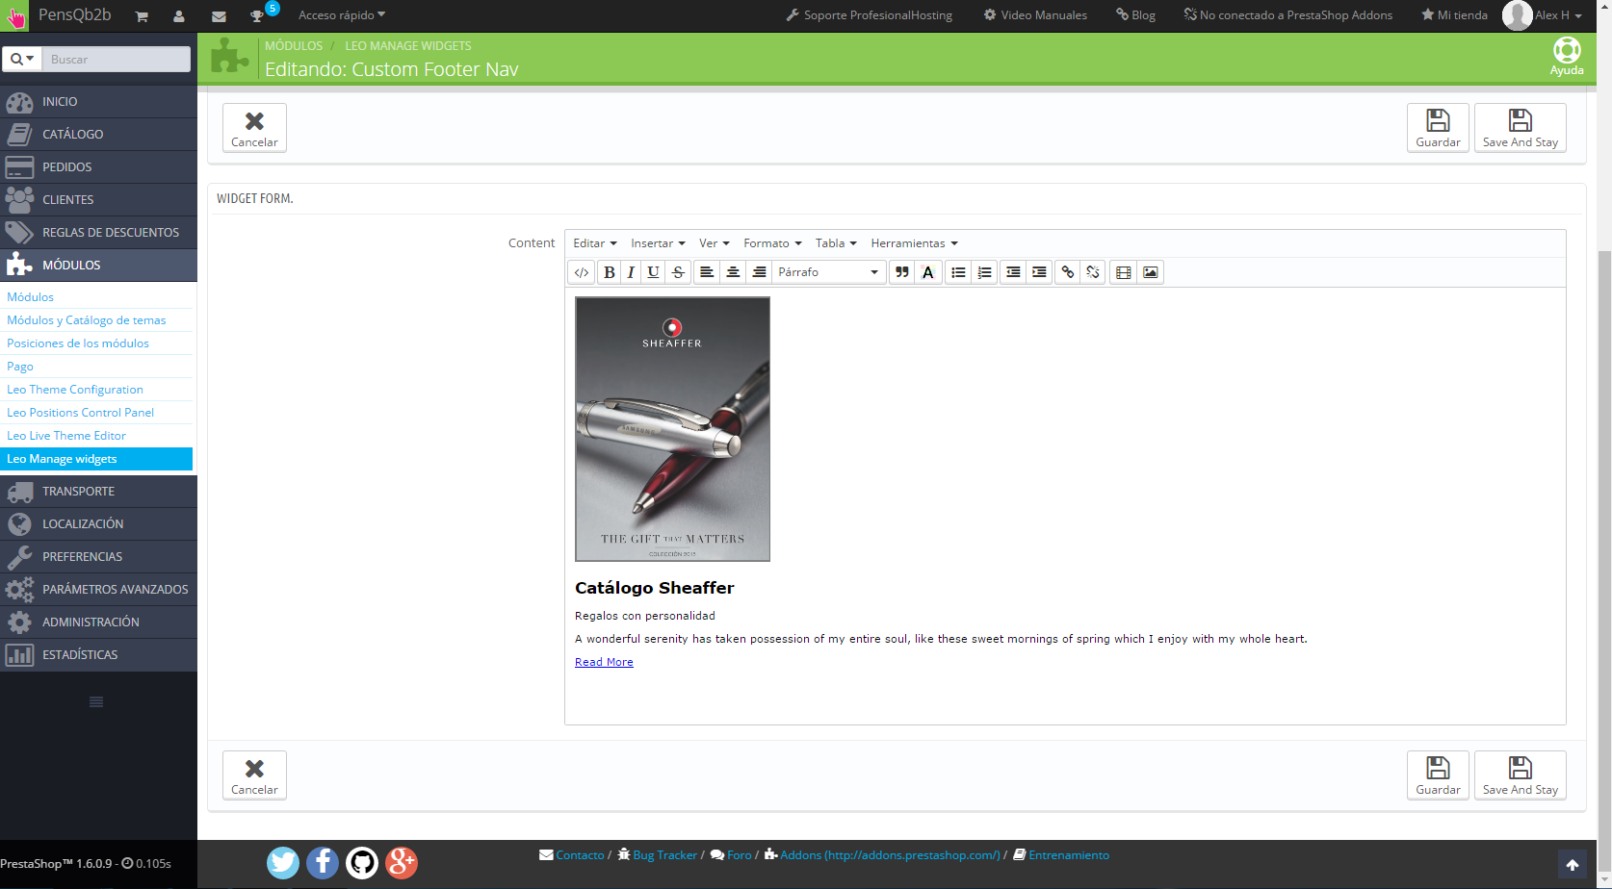Click the bottom Guardar button
Screen dimensions: 1612x889
tap(1438, 775)
